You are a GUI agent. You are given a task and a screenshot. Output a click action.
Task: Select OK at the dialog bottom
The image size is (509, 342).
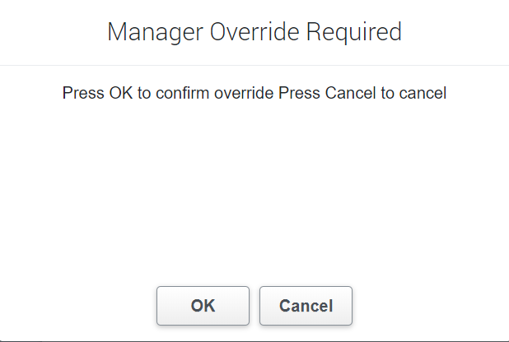(x=203, y=306)
